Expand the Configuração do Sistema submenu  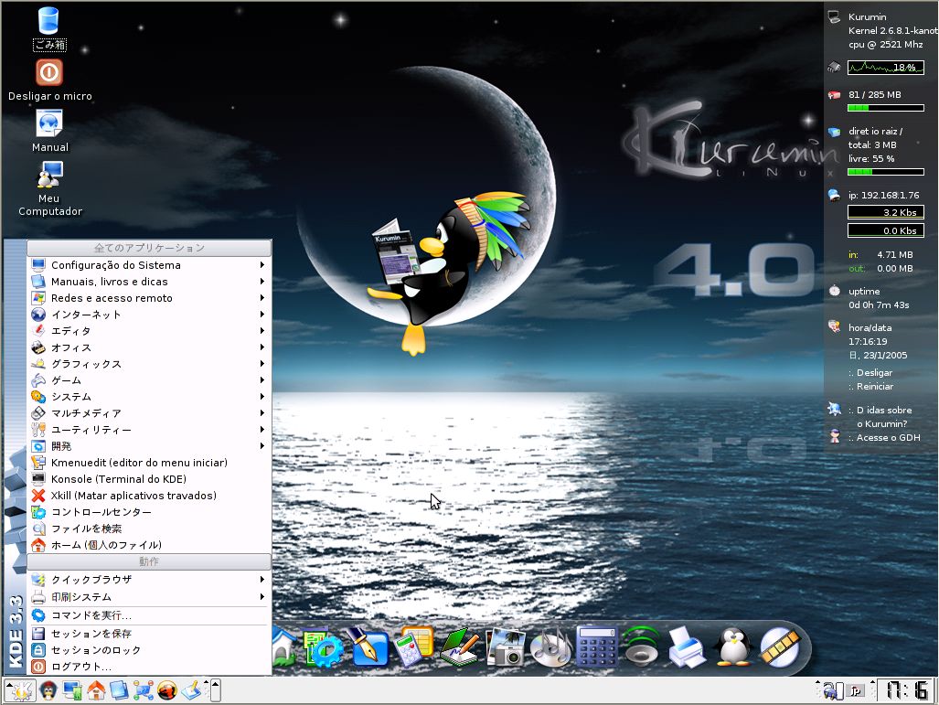pyautogui.click(x=149, y=265)
